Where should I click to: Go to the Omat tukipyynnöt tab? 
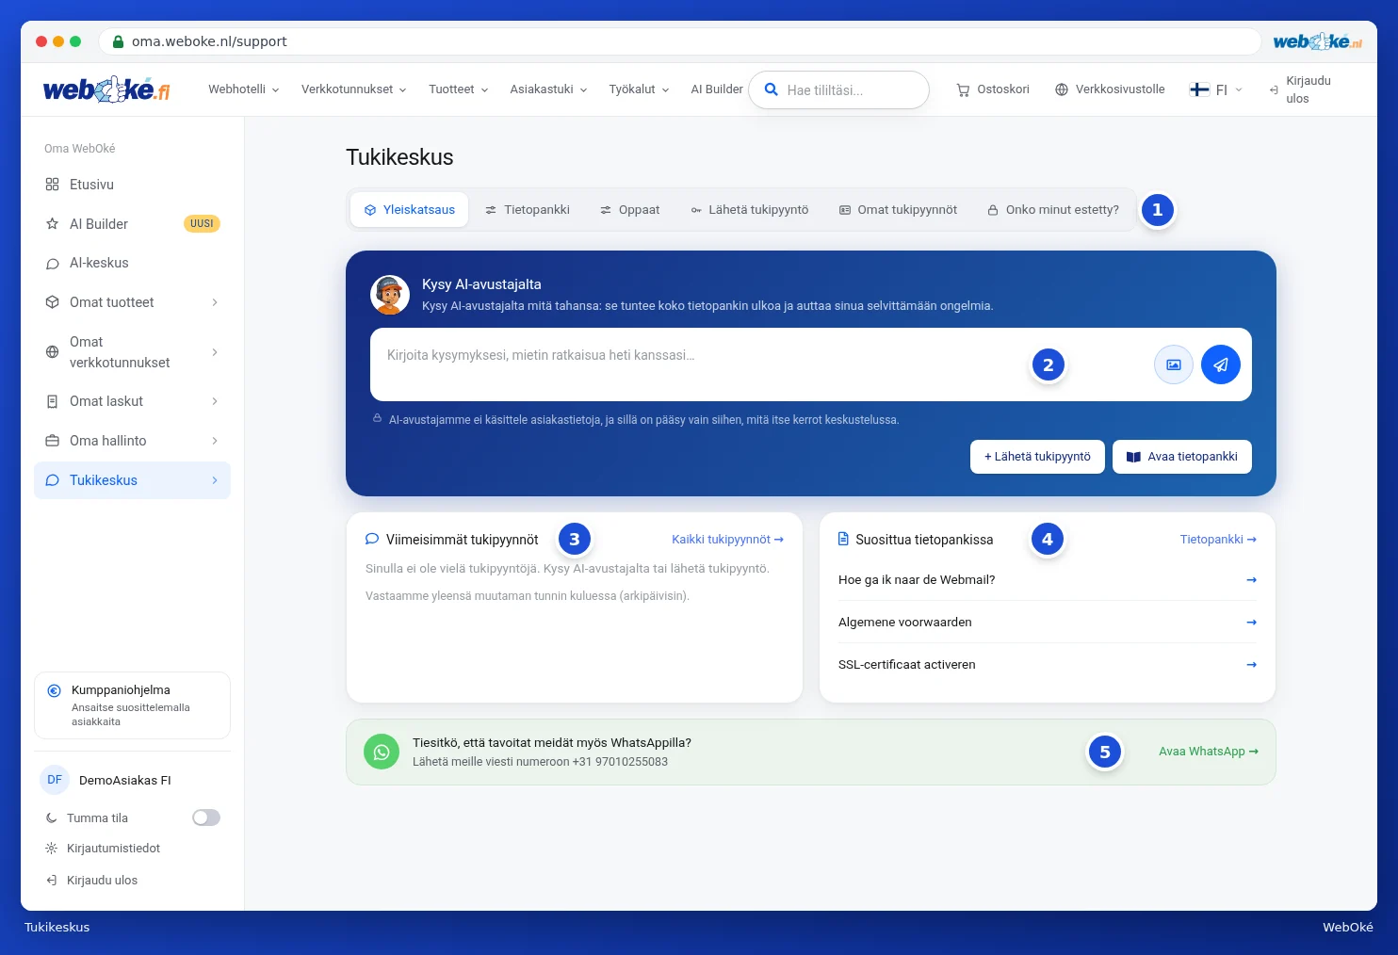899,210
